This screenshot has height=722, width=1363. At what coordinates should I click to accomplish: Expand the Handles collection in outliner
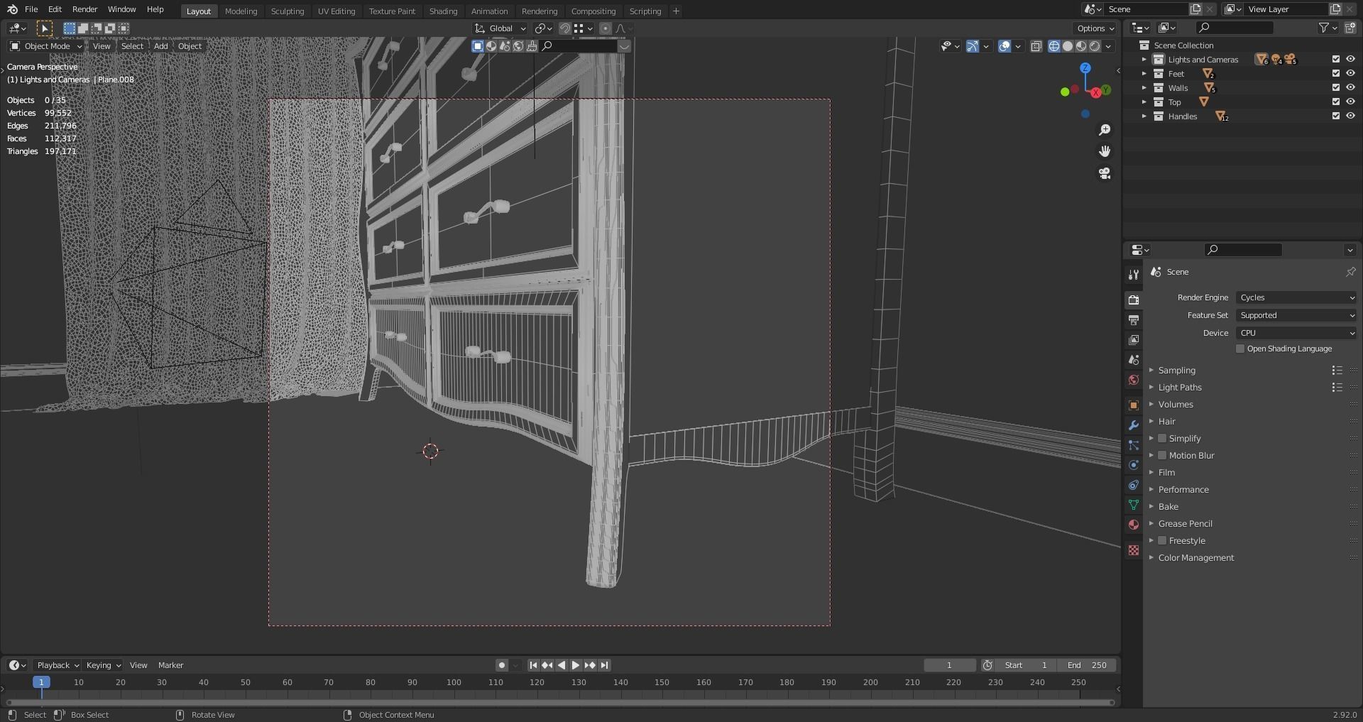pos(1144,116)
